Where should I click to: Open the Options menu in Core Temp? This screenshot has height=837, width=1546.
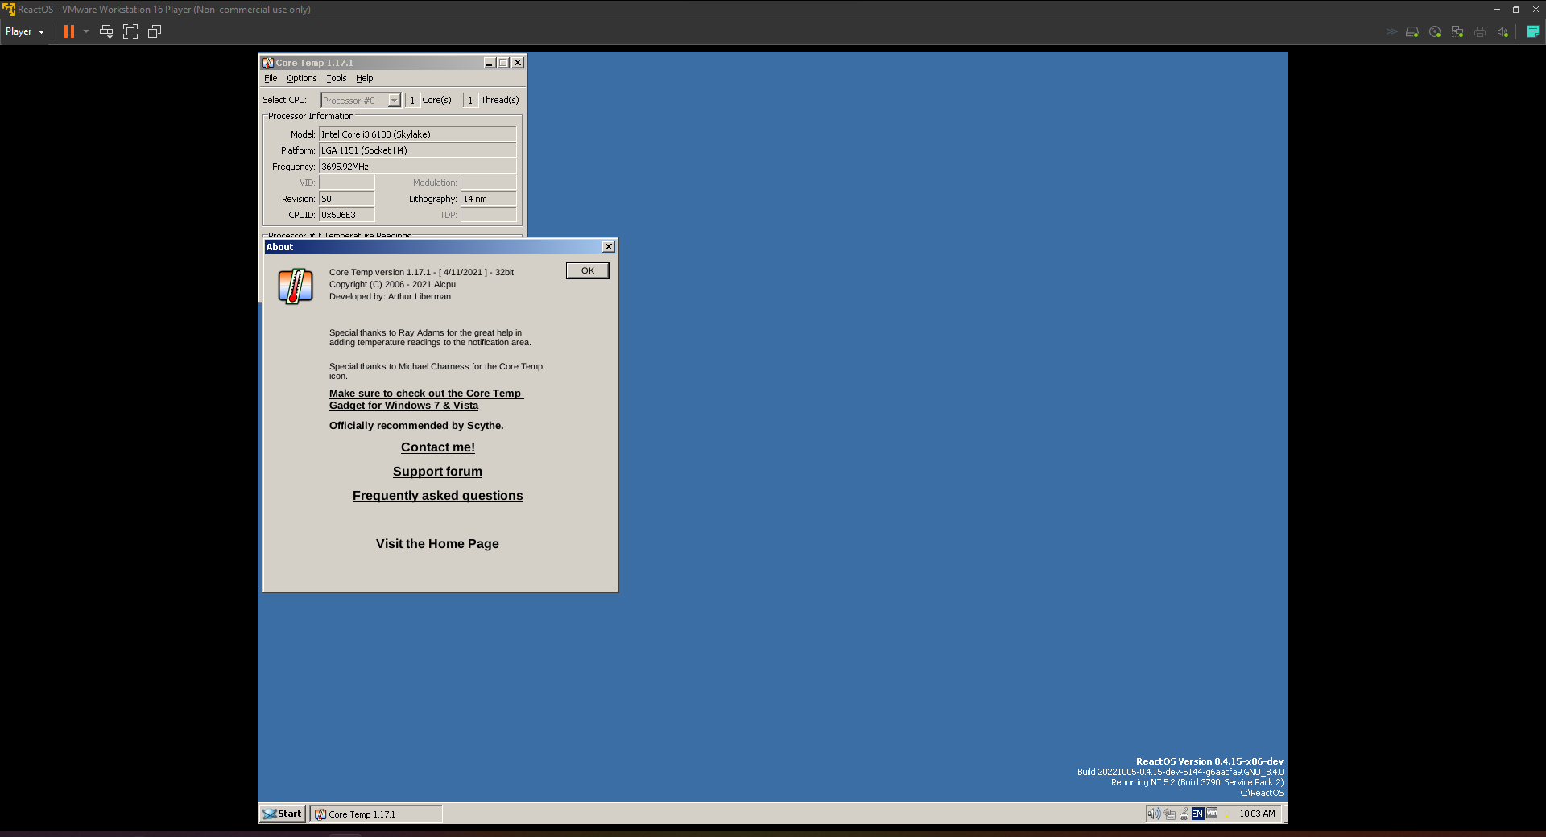(301, 78)
